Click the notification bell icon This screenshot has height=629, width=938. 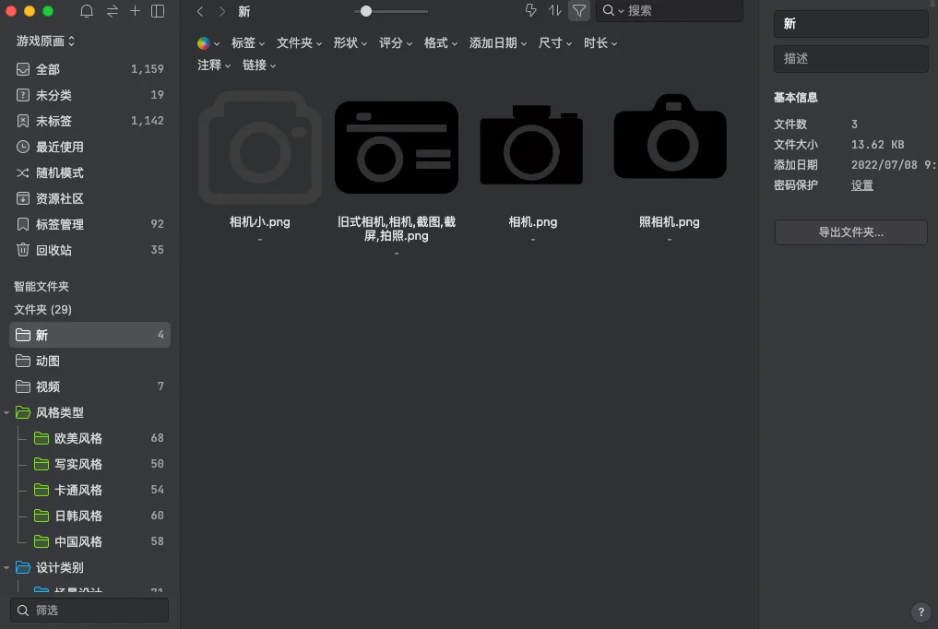tap(87, 11)
